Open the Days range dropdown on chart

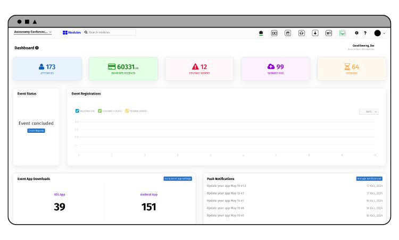coord(369,112)
